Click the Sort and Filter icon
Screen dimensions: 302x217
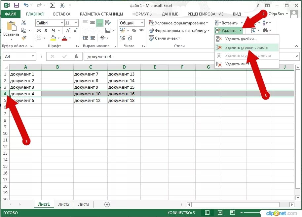tap(265, 23)
